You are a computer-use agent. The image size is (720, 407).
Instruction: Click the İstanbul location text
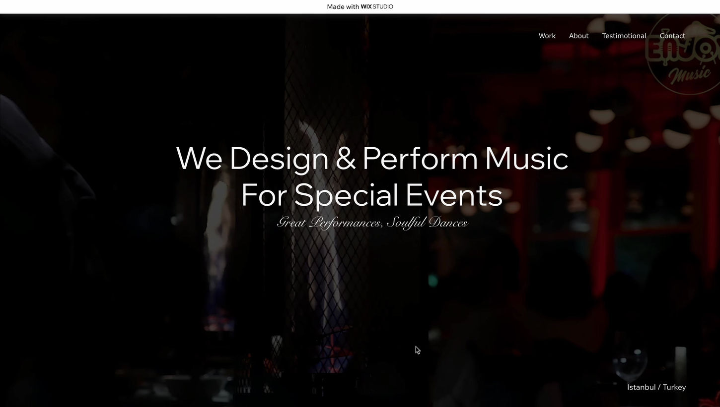point(641,387)
